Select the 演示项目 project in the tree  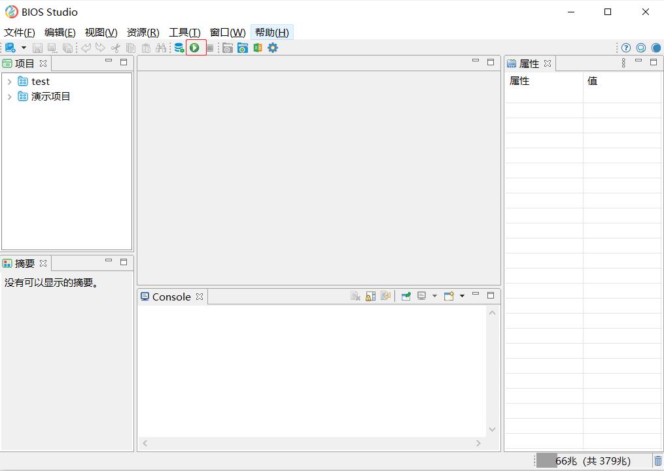click(x=51, y=97)
